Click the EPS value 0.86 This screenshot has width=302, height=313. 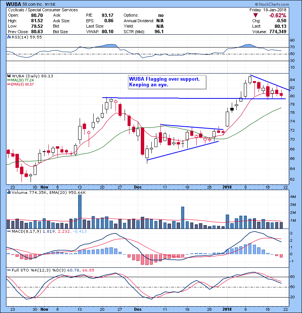[109, 21]
